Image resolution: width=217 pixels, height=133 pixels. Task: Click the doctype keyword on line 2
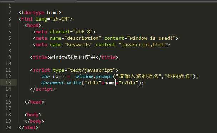click(34, 12)
